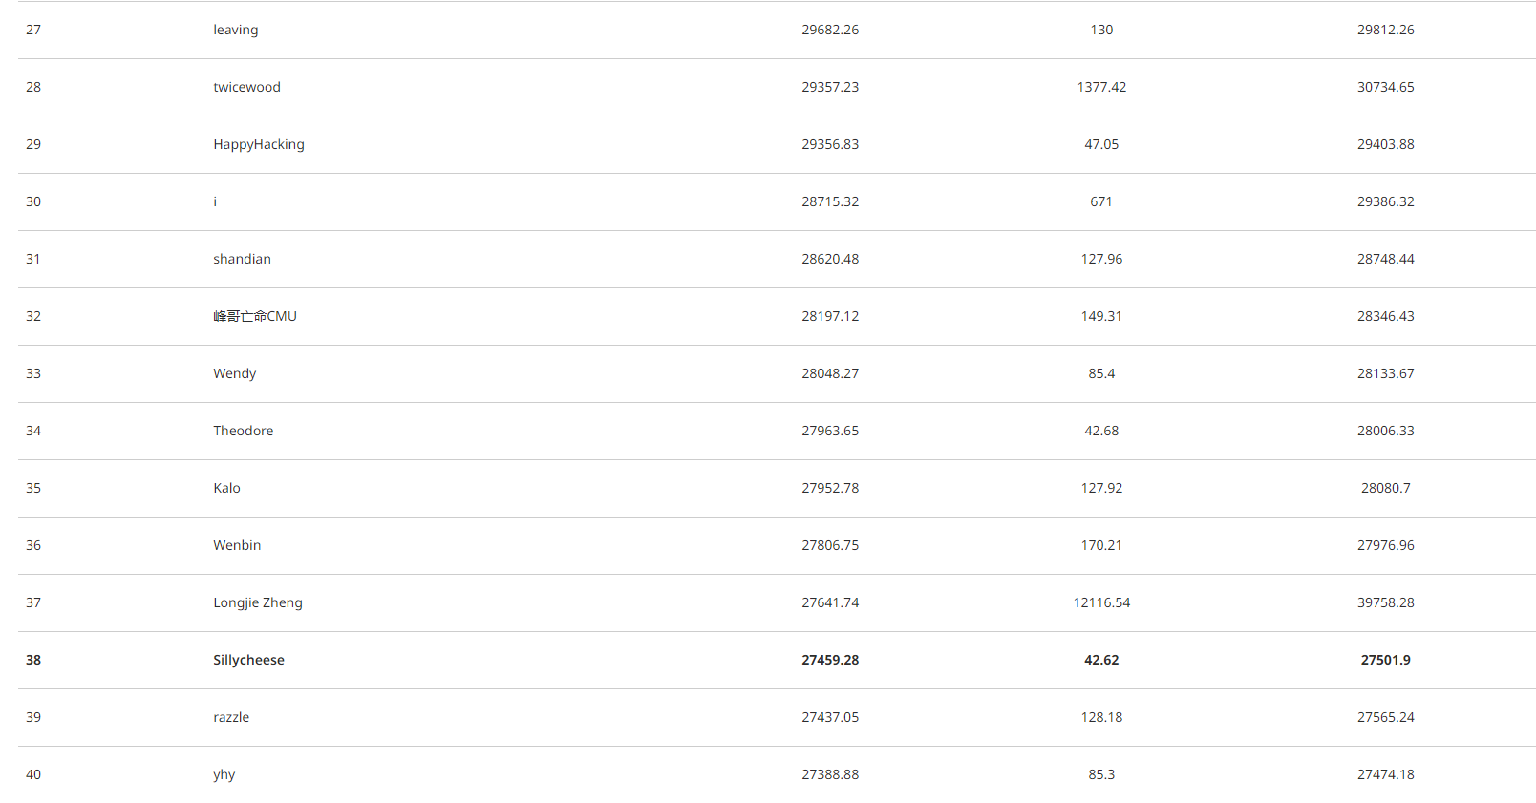
Task: Click the Theodore name cell
Action: tap(243, 431)
